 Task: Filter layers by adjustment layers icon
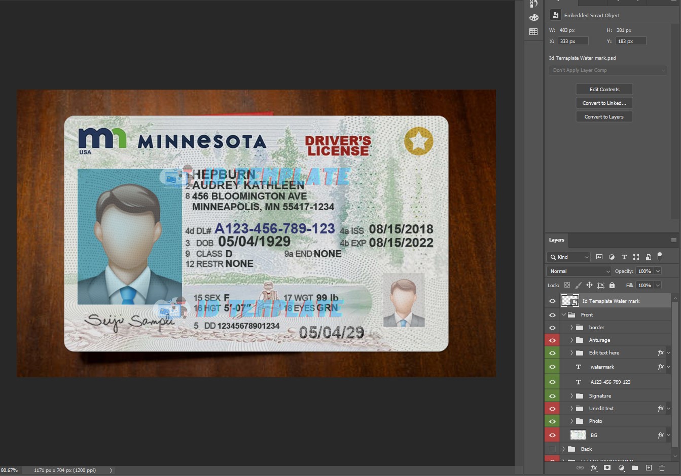tap(612, 257)
